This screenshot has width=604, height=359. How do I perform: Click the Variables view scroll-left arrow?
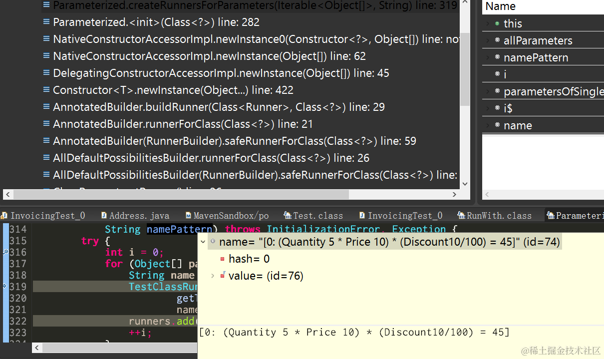point(488,194)
